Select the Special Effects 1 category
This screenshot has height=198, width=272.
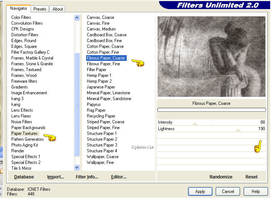pyautogui.click(x=26, y=157)
